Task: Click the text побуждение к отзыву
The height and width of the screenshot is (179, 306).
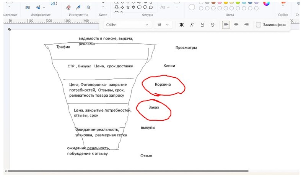Action: (x=88, y=153)
